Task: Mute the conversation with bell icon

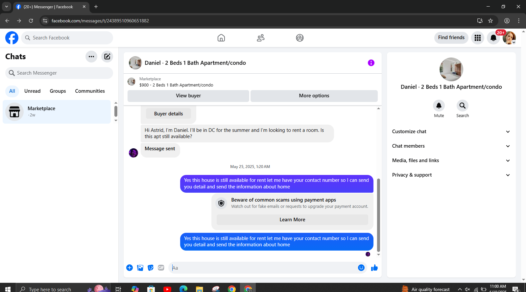Action: pyautogui.click(x=439, y=106)
